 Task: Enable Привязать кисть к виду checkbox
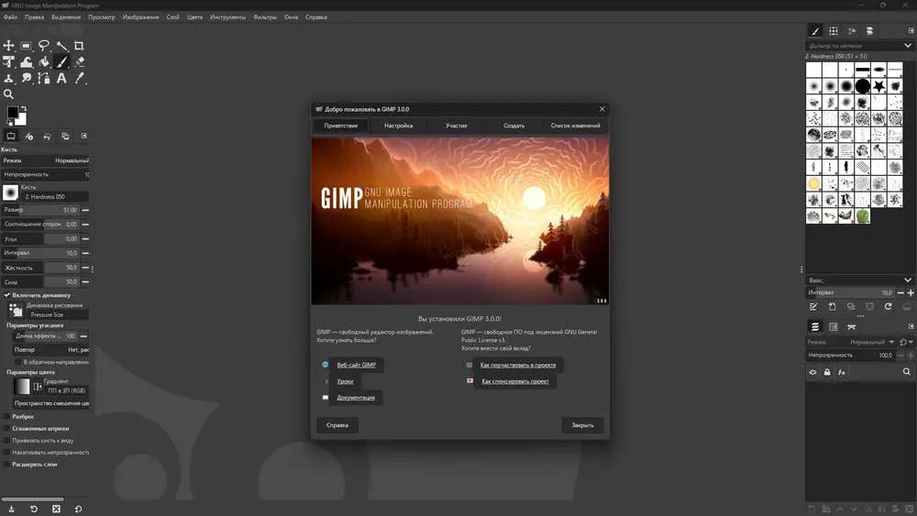tap(7, 441)
